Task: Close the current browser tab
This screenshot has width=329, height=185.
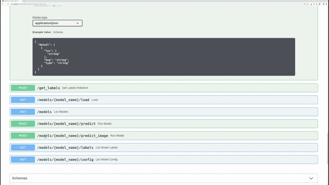Action: [21, 1]
